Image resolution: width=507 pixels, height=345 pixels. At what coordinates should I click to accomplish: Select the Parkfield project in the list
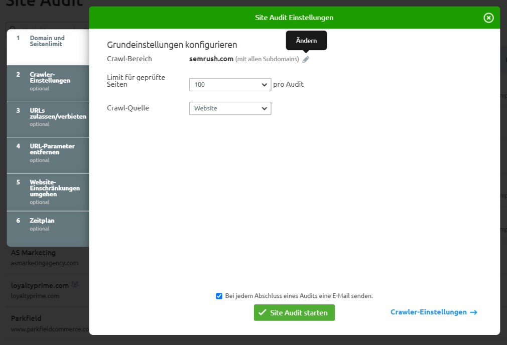tap(26, 318)
